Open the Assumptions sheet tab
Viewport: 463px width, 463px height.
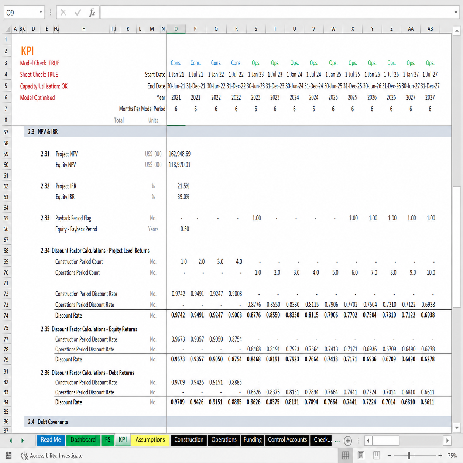click(x=150, y=440)
